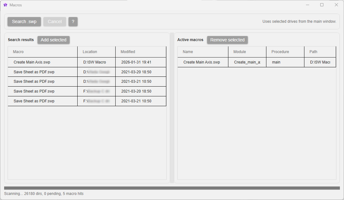Click the Path column header

(313, 52)
